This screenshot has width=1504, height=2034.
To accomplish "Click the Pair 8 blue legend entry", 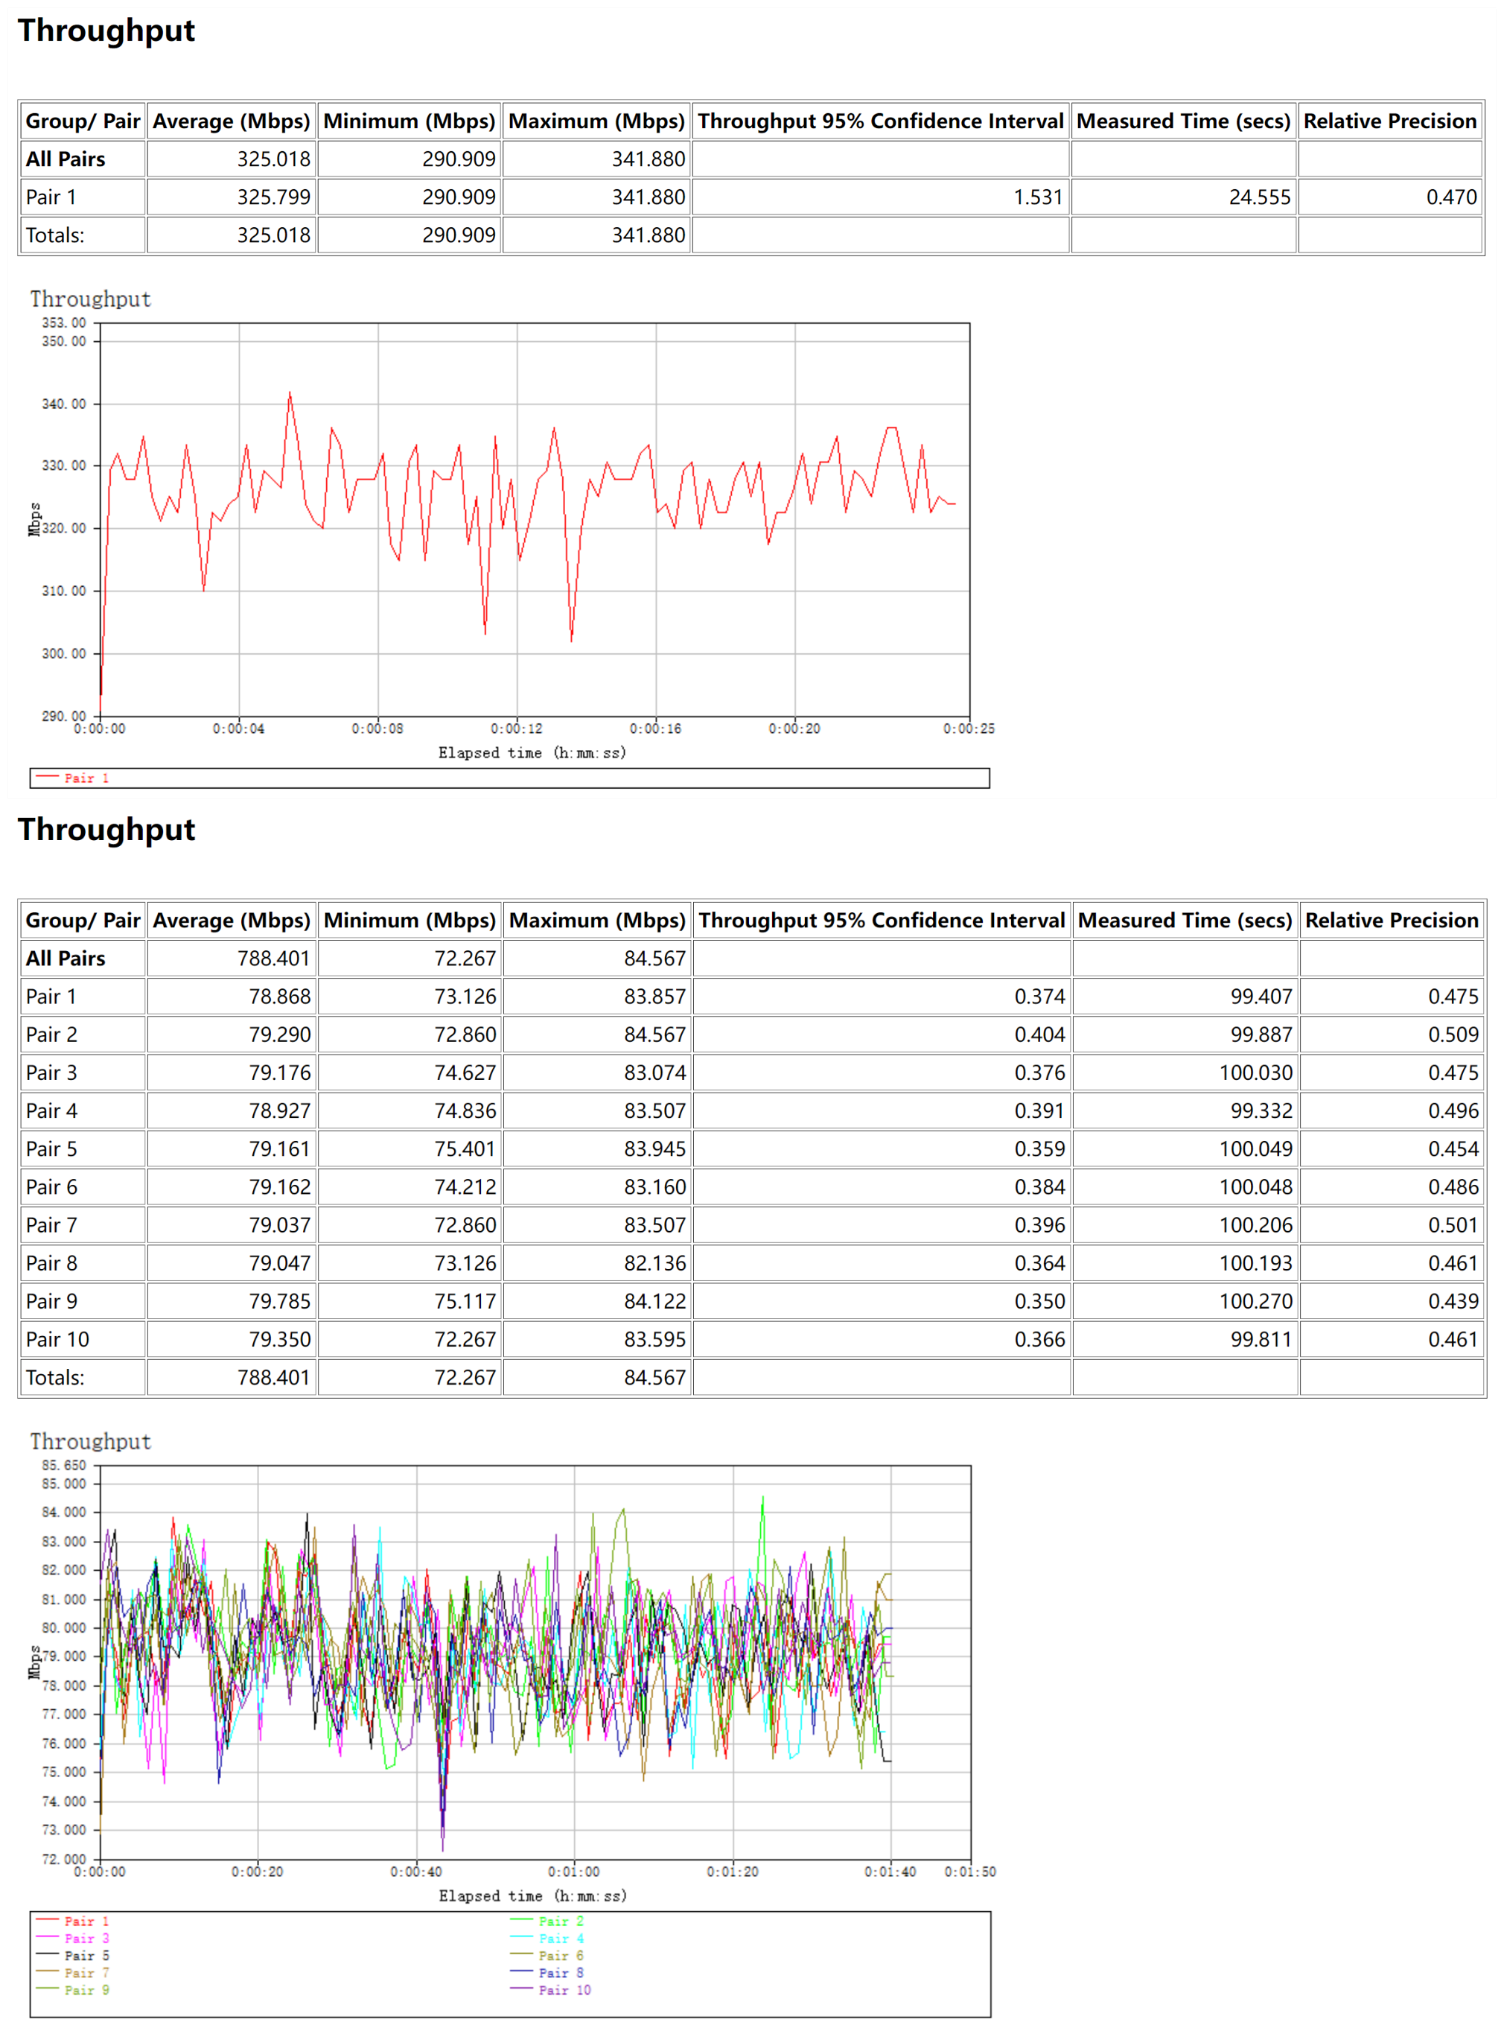I will click(x=560, y=1972).
